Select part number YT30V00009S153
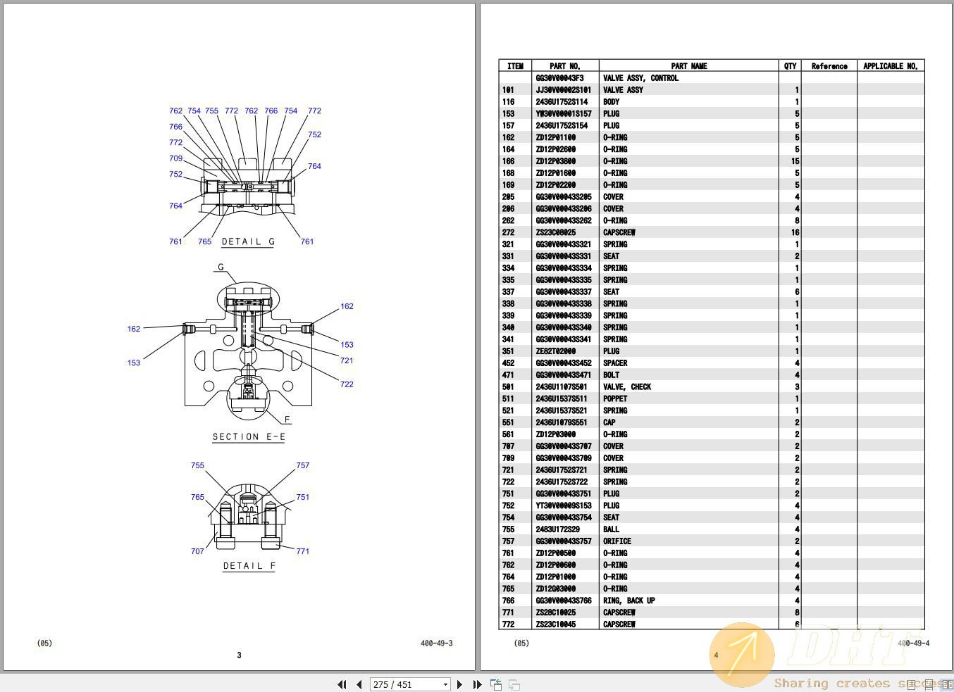954x692 pixels. click(x=564, y=505)
